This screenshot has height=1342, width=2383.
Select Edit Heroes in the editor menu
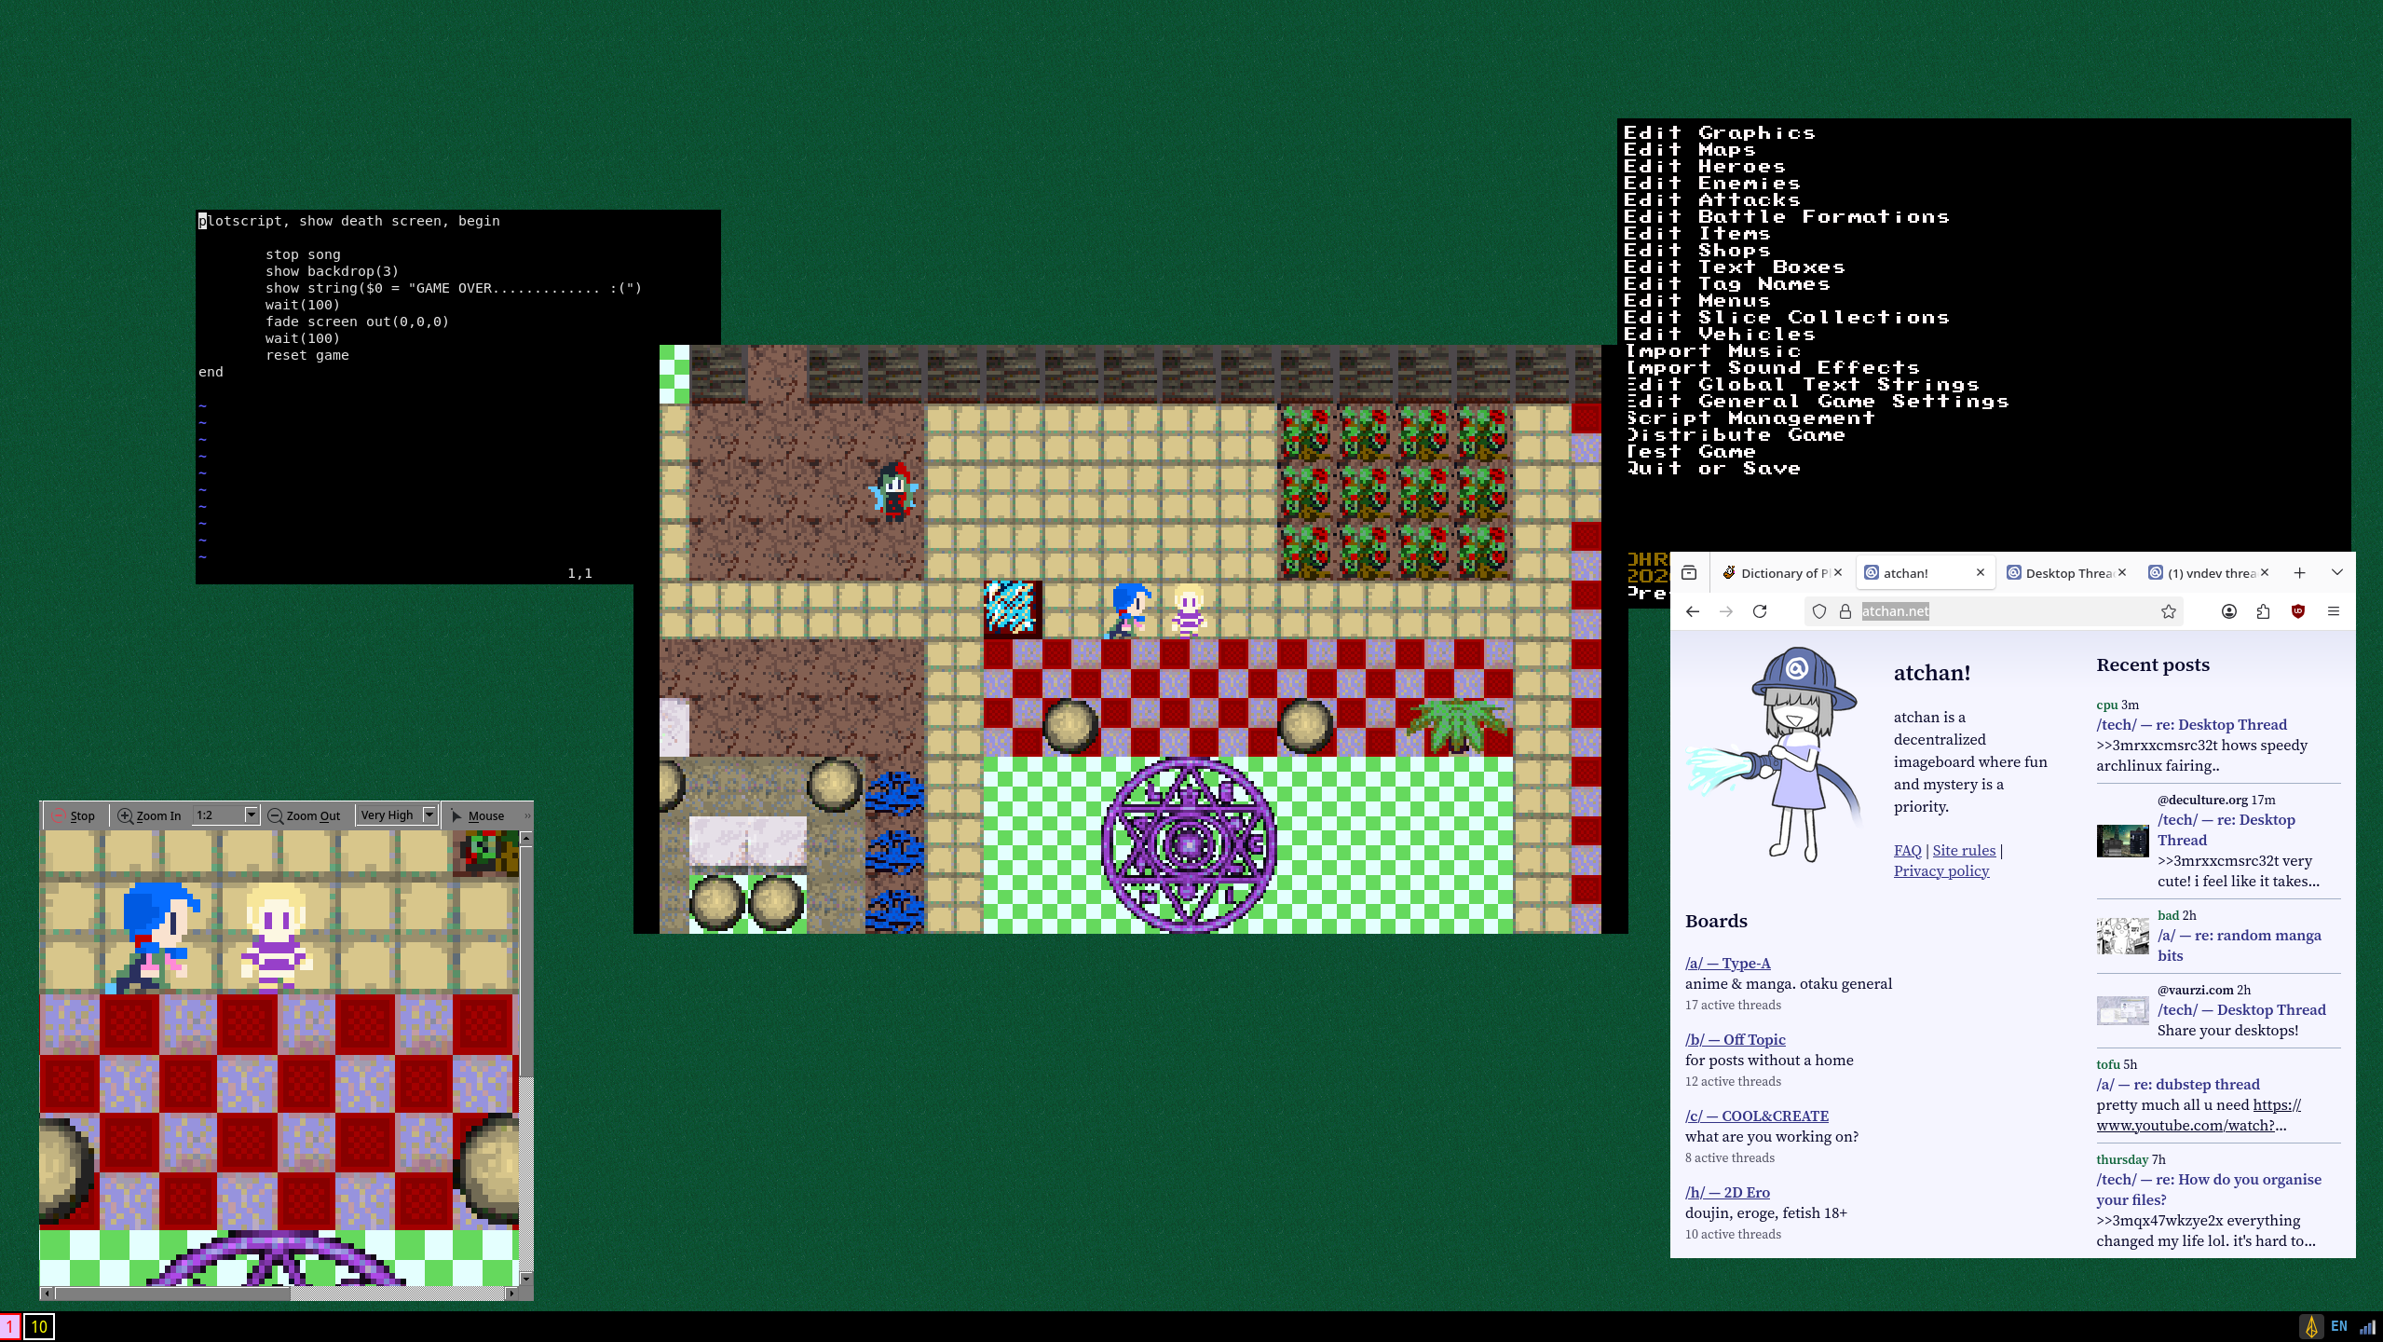(1705, 167)
